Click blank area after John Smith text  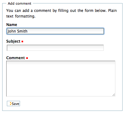coord(66,31)
